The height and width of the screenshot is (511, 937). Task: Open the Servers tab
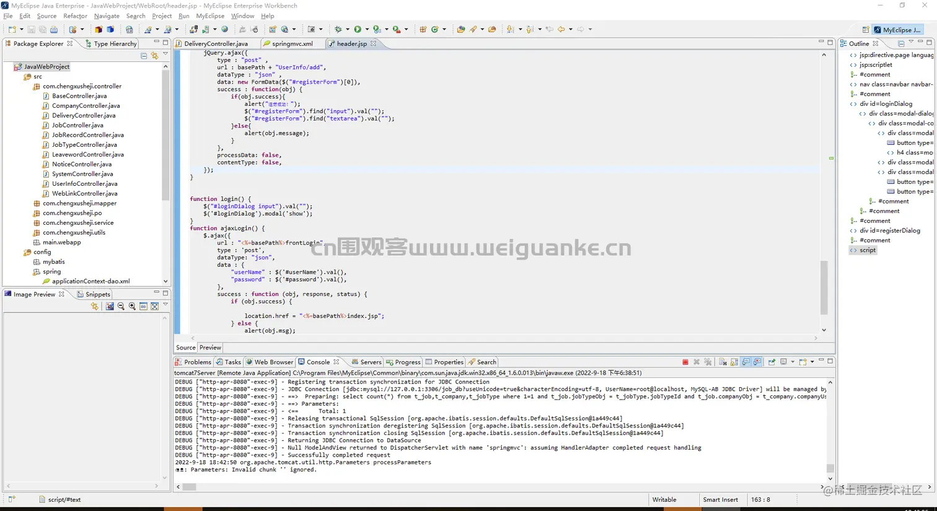pos(366,362)
